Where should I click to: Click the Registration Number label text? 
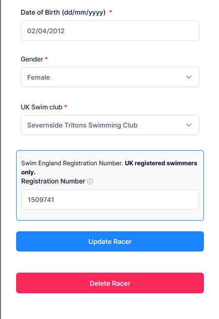pos(53,181)
